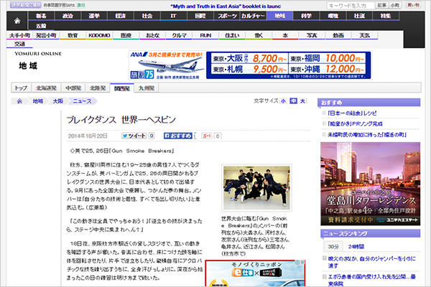Open the 大手小町 sub-navigation link
Viewport: 431px width, 287px height.
(19, 34)
